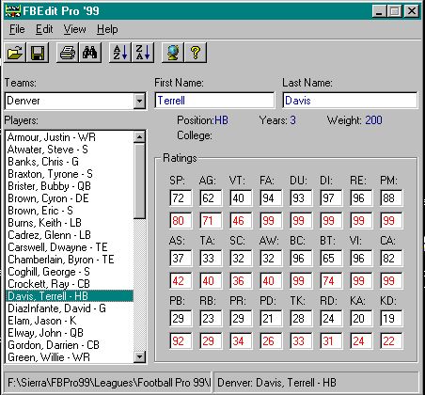Viewport: 425px width, 395px height.
Task: Click the DI rating field showing 97
Action: click(331, 197)
